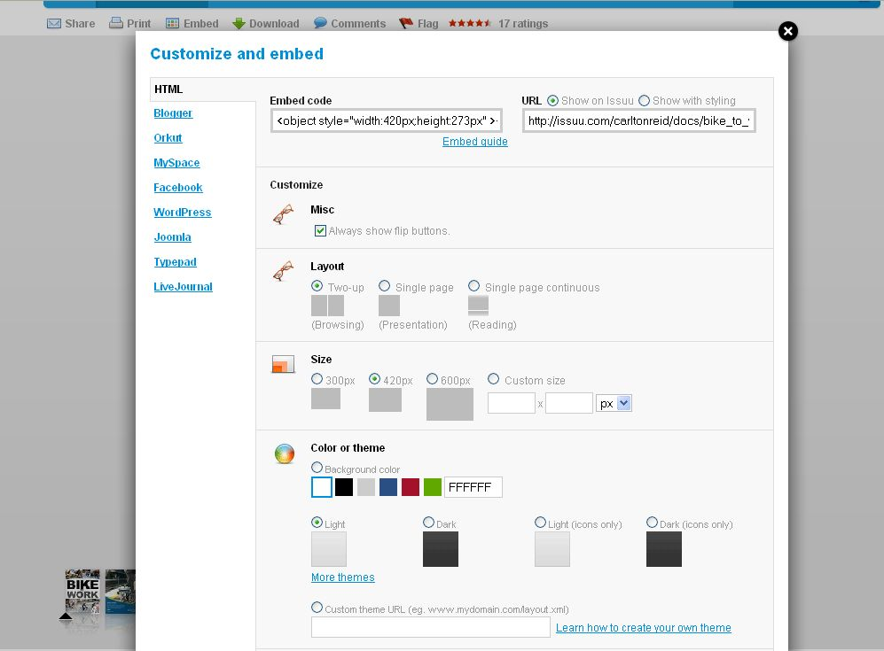This screenshot has height=651, width=884.
Task: Click the FFFFFF hex color field
Action: point(473,487)
